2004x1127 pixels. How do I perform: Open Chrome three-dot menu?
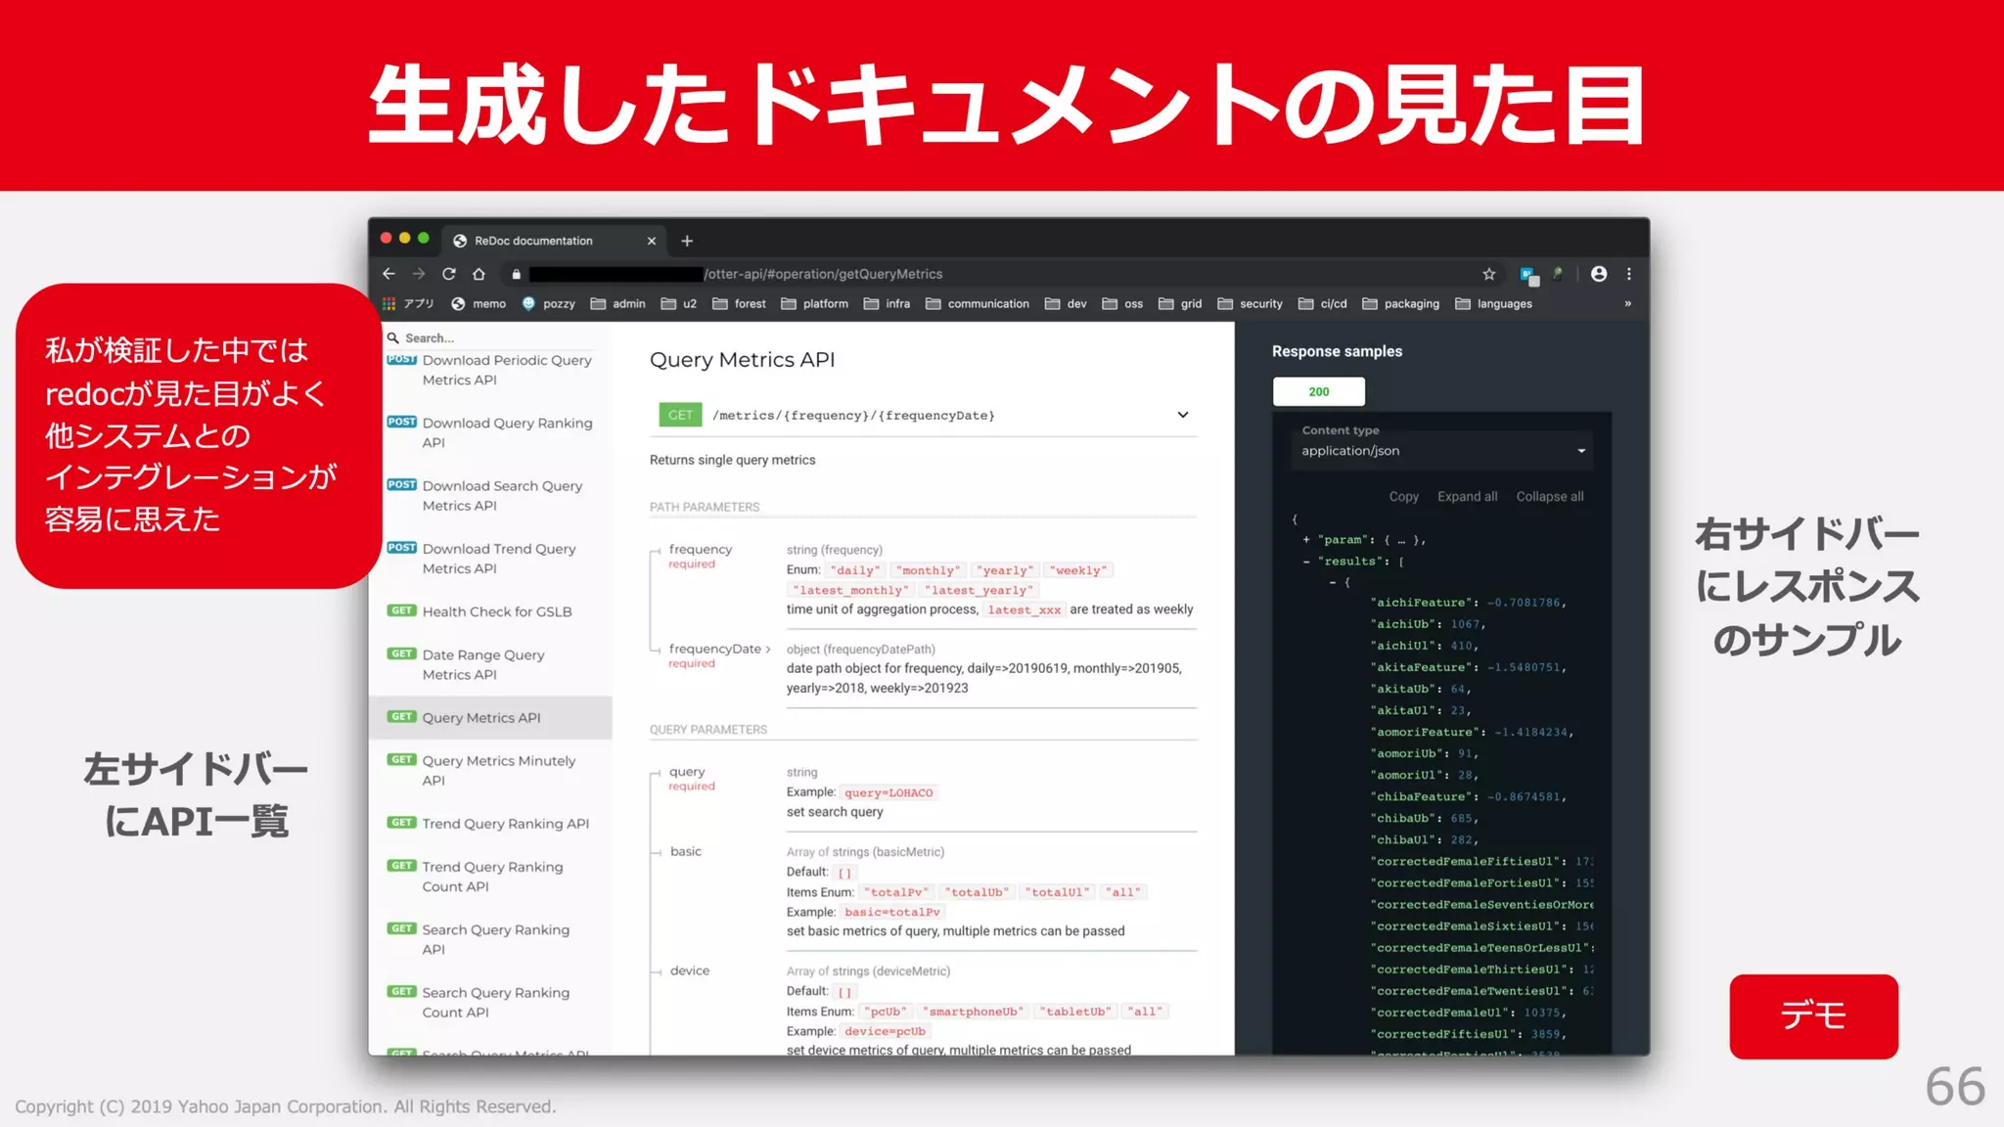[x=1629, y=274]
